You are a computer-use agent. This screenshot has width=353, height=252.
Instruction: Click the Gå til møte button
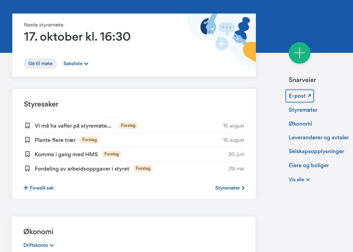(x=40, y=64)
